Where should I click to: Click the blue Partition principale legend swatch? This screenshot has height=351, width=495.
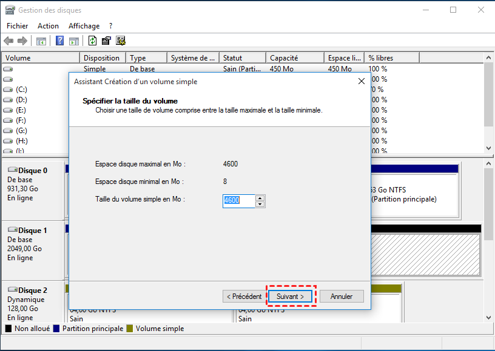(56, 329)
